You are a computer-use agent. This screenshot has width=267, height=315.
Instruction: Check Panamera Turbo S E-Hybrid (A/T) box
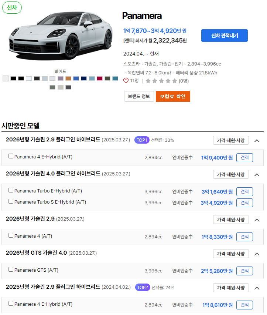tap(11, 201)
